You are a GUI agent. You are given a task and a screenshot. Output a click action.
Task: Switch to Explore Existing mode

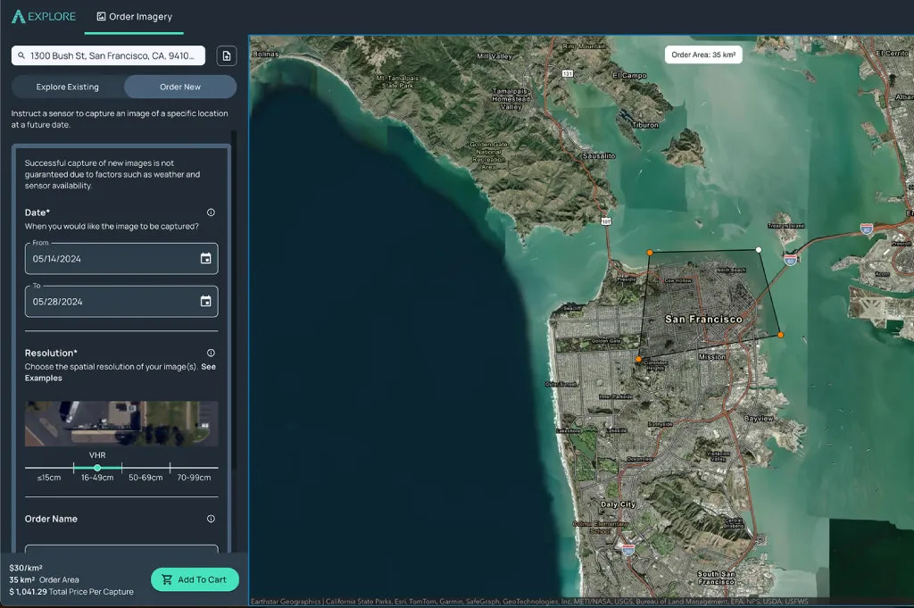[68, 87]
